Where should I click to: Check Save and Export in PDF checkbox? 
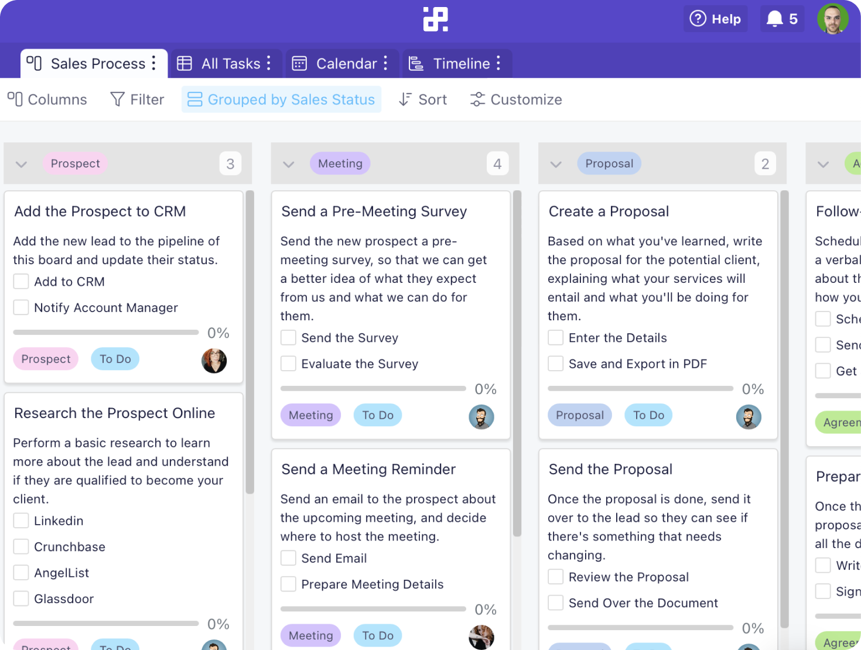pos(555,364)
